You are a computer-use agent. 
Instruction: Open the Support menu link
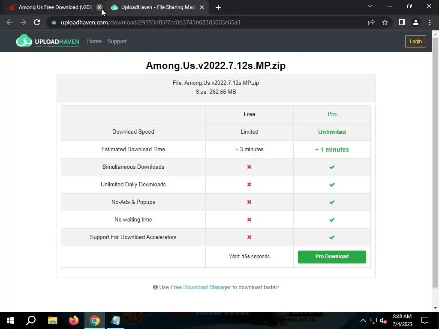(x=117, y=42)
